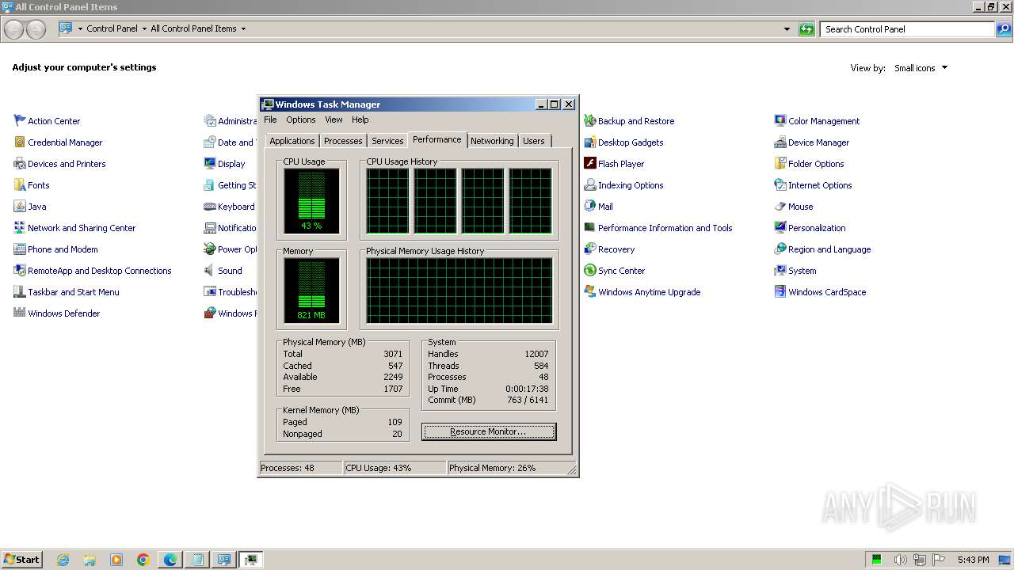This screenshot has height=570, width=1014.
Task: Open System icon
Action: 780,270
